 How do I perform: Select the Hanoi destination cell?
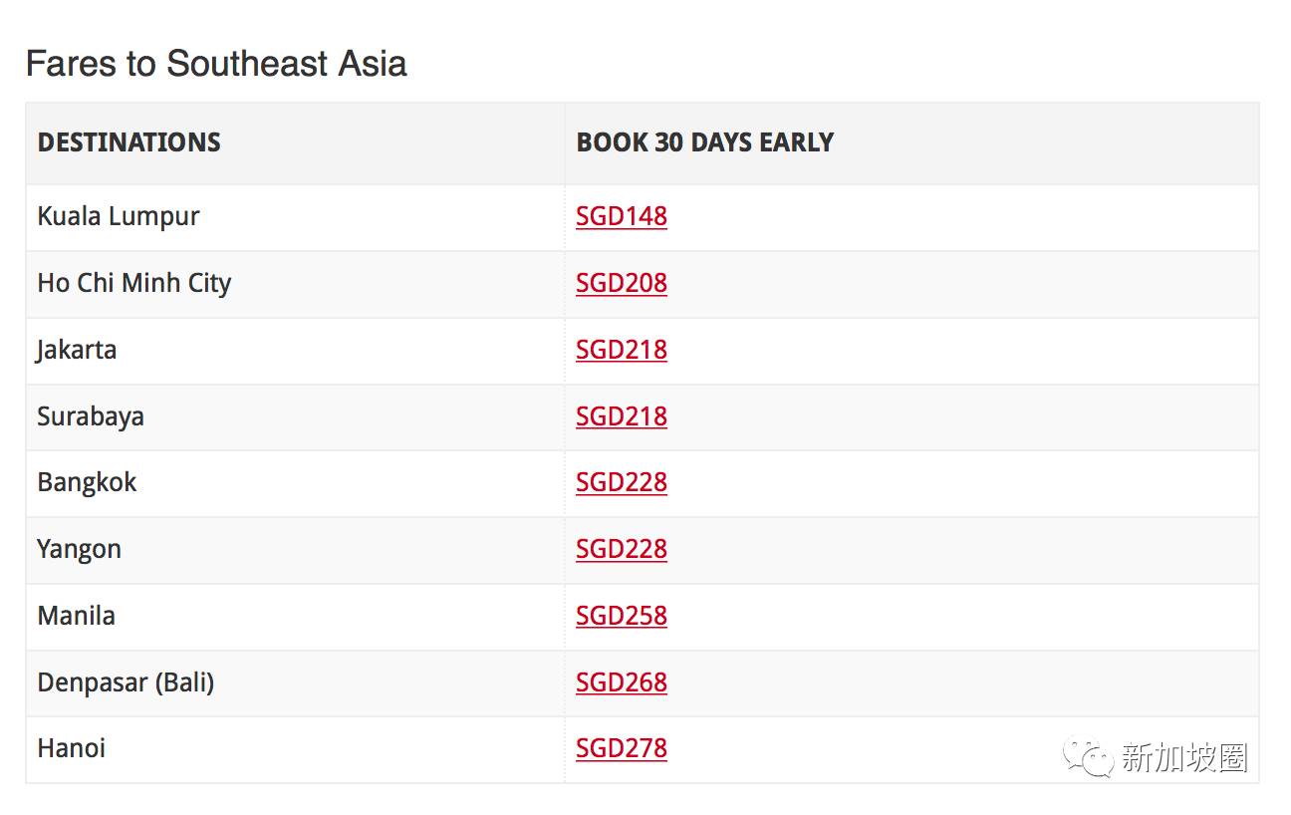(x=72, y=748)
